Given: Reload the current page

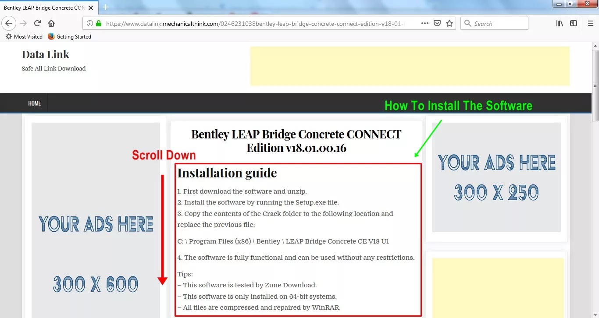Looking at the screenshot, I should 38,24.
